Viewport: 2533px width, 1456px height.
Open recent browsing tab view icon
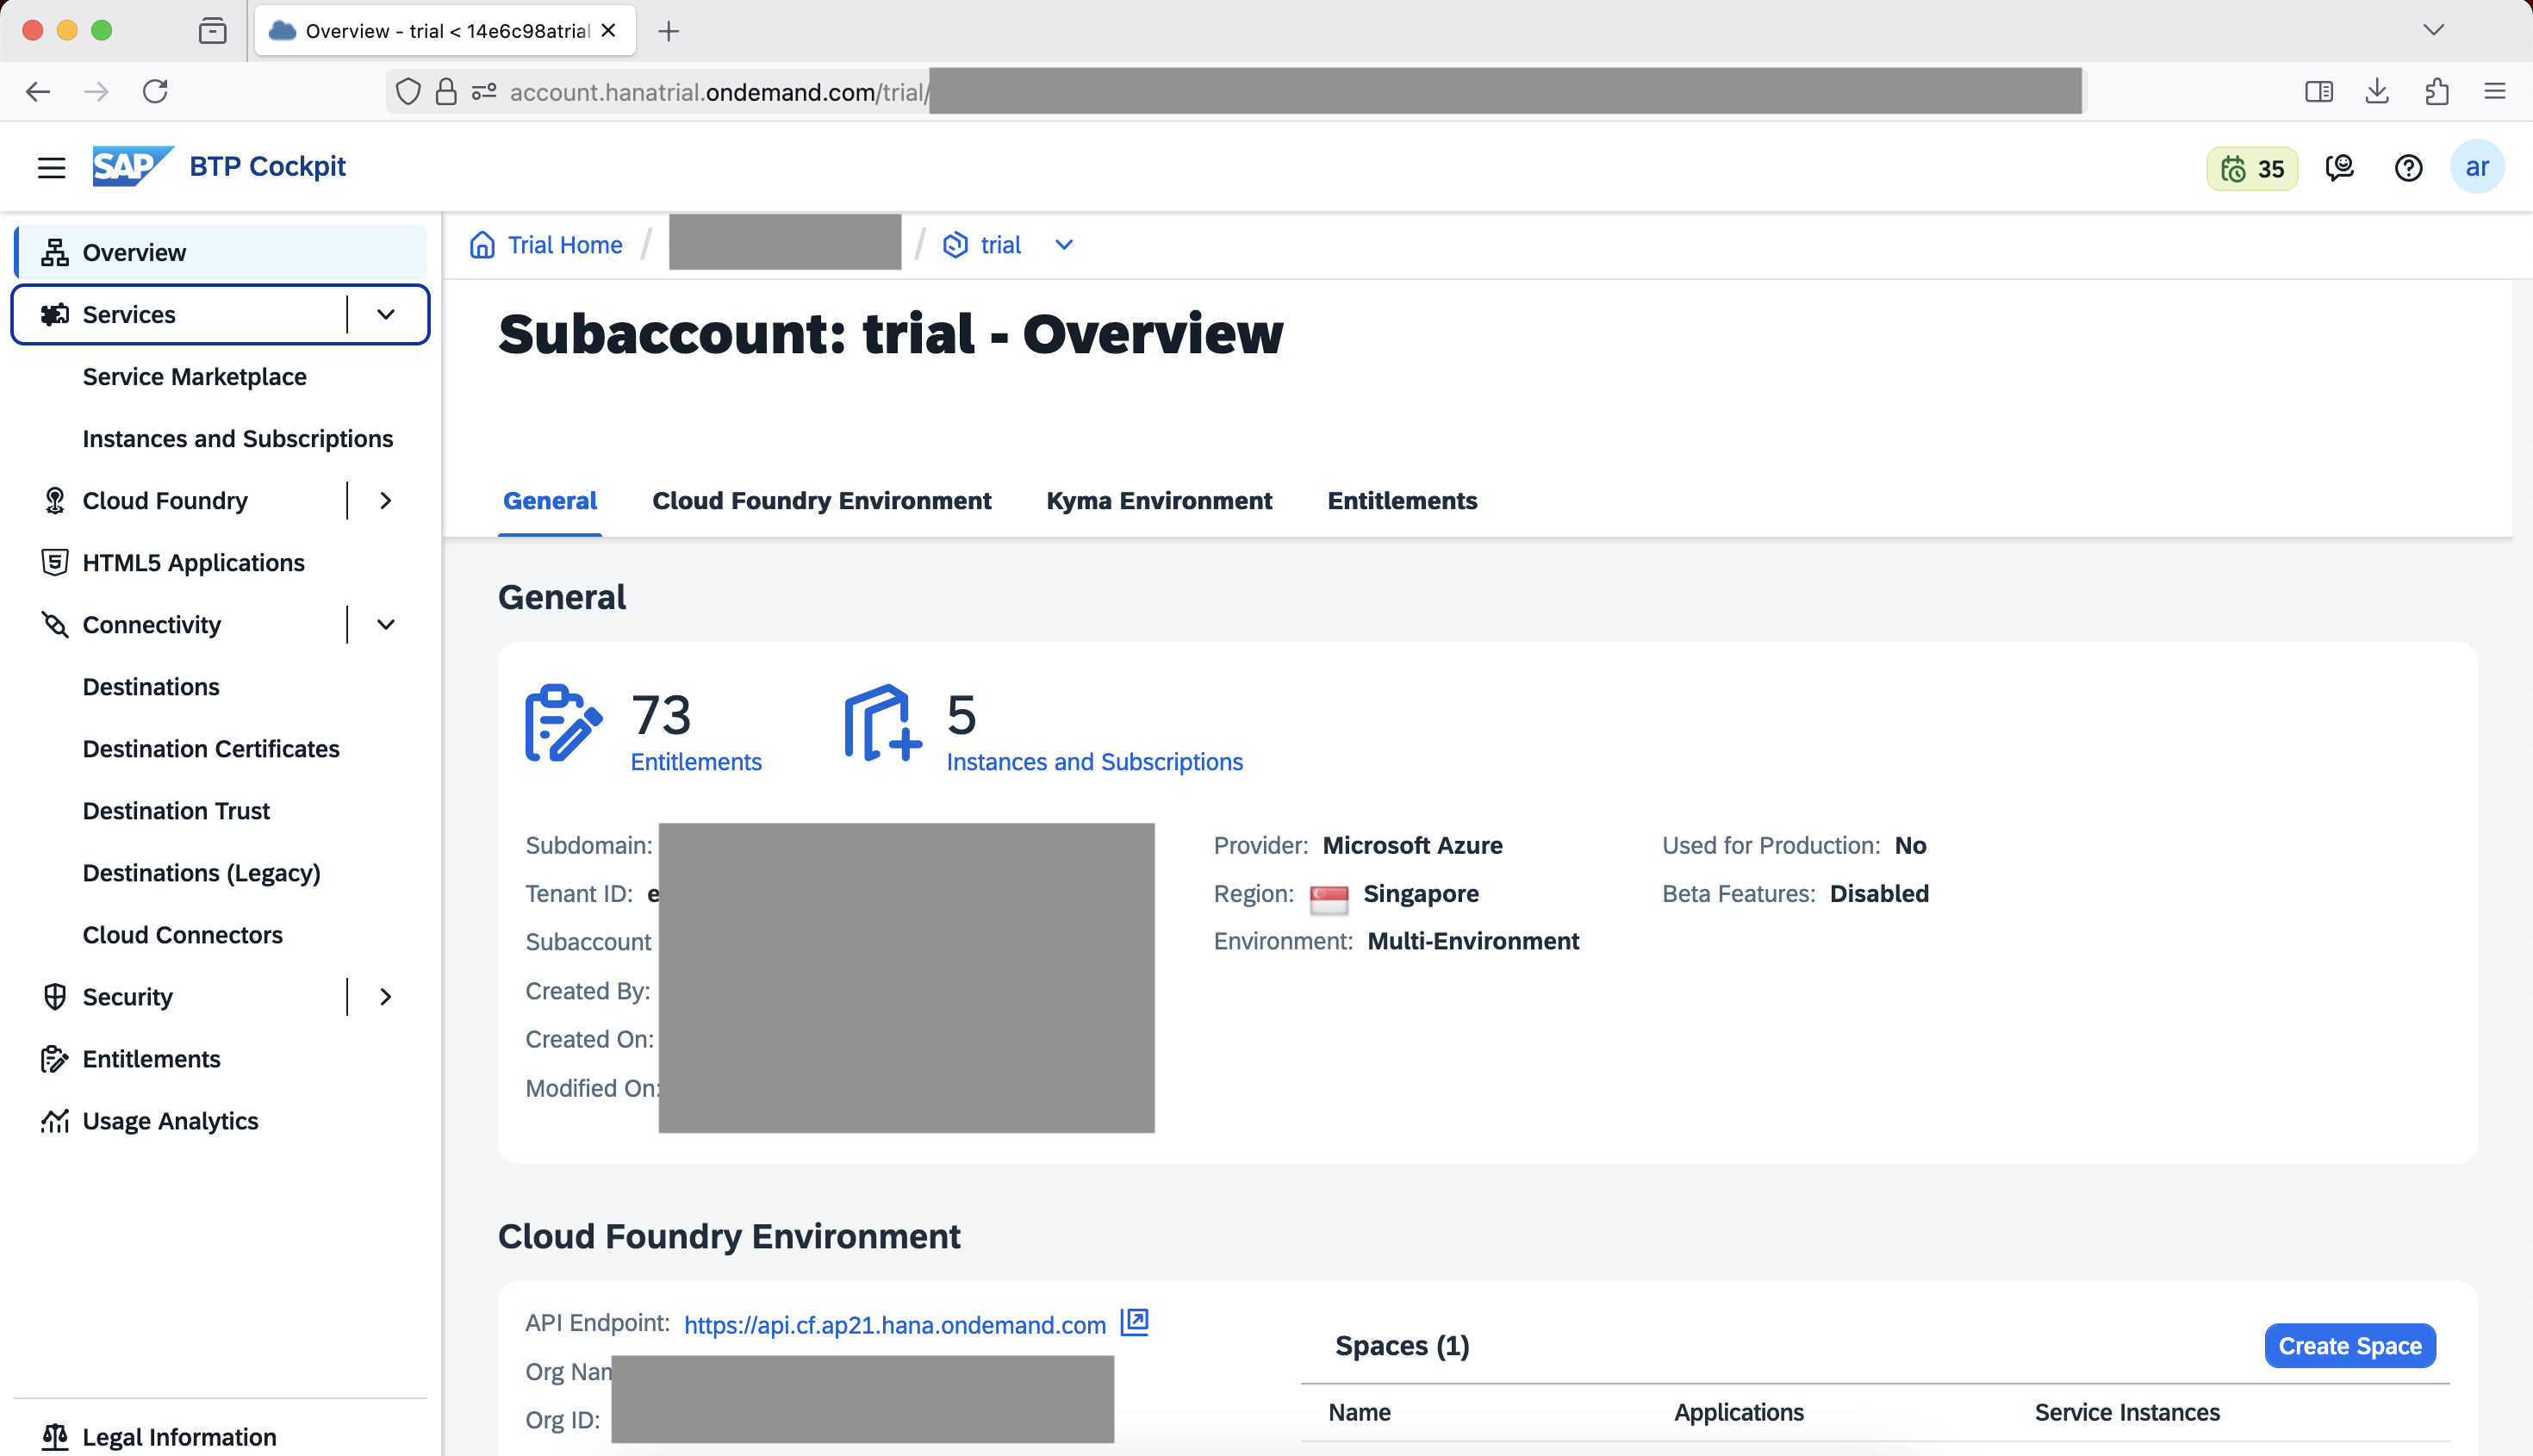click(212, 31)
